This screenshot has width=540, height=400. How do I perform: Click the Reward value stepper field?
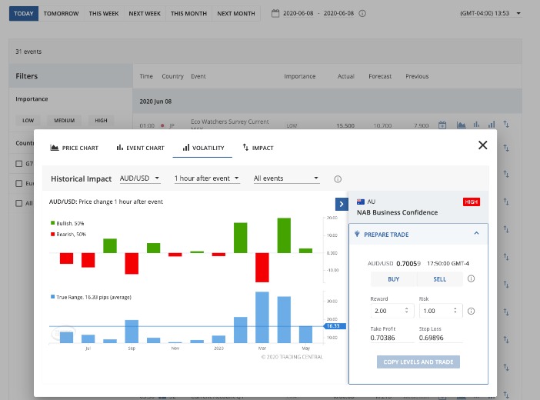389,311
